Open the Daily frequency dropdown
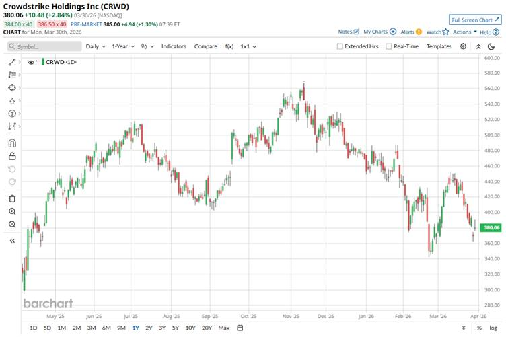The image size is (506, 337). click(96, 46)
